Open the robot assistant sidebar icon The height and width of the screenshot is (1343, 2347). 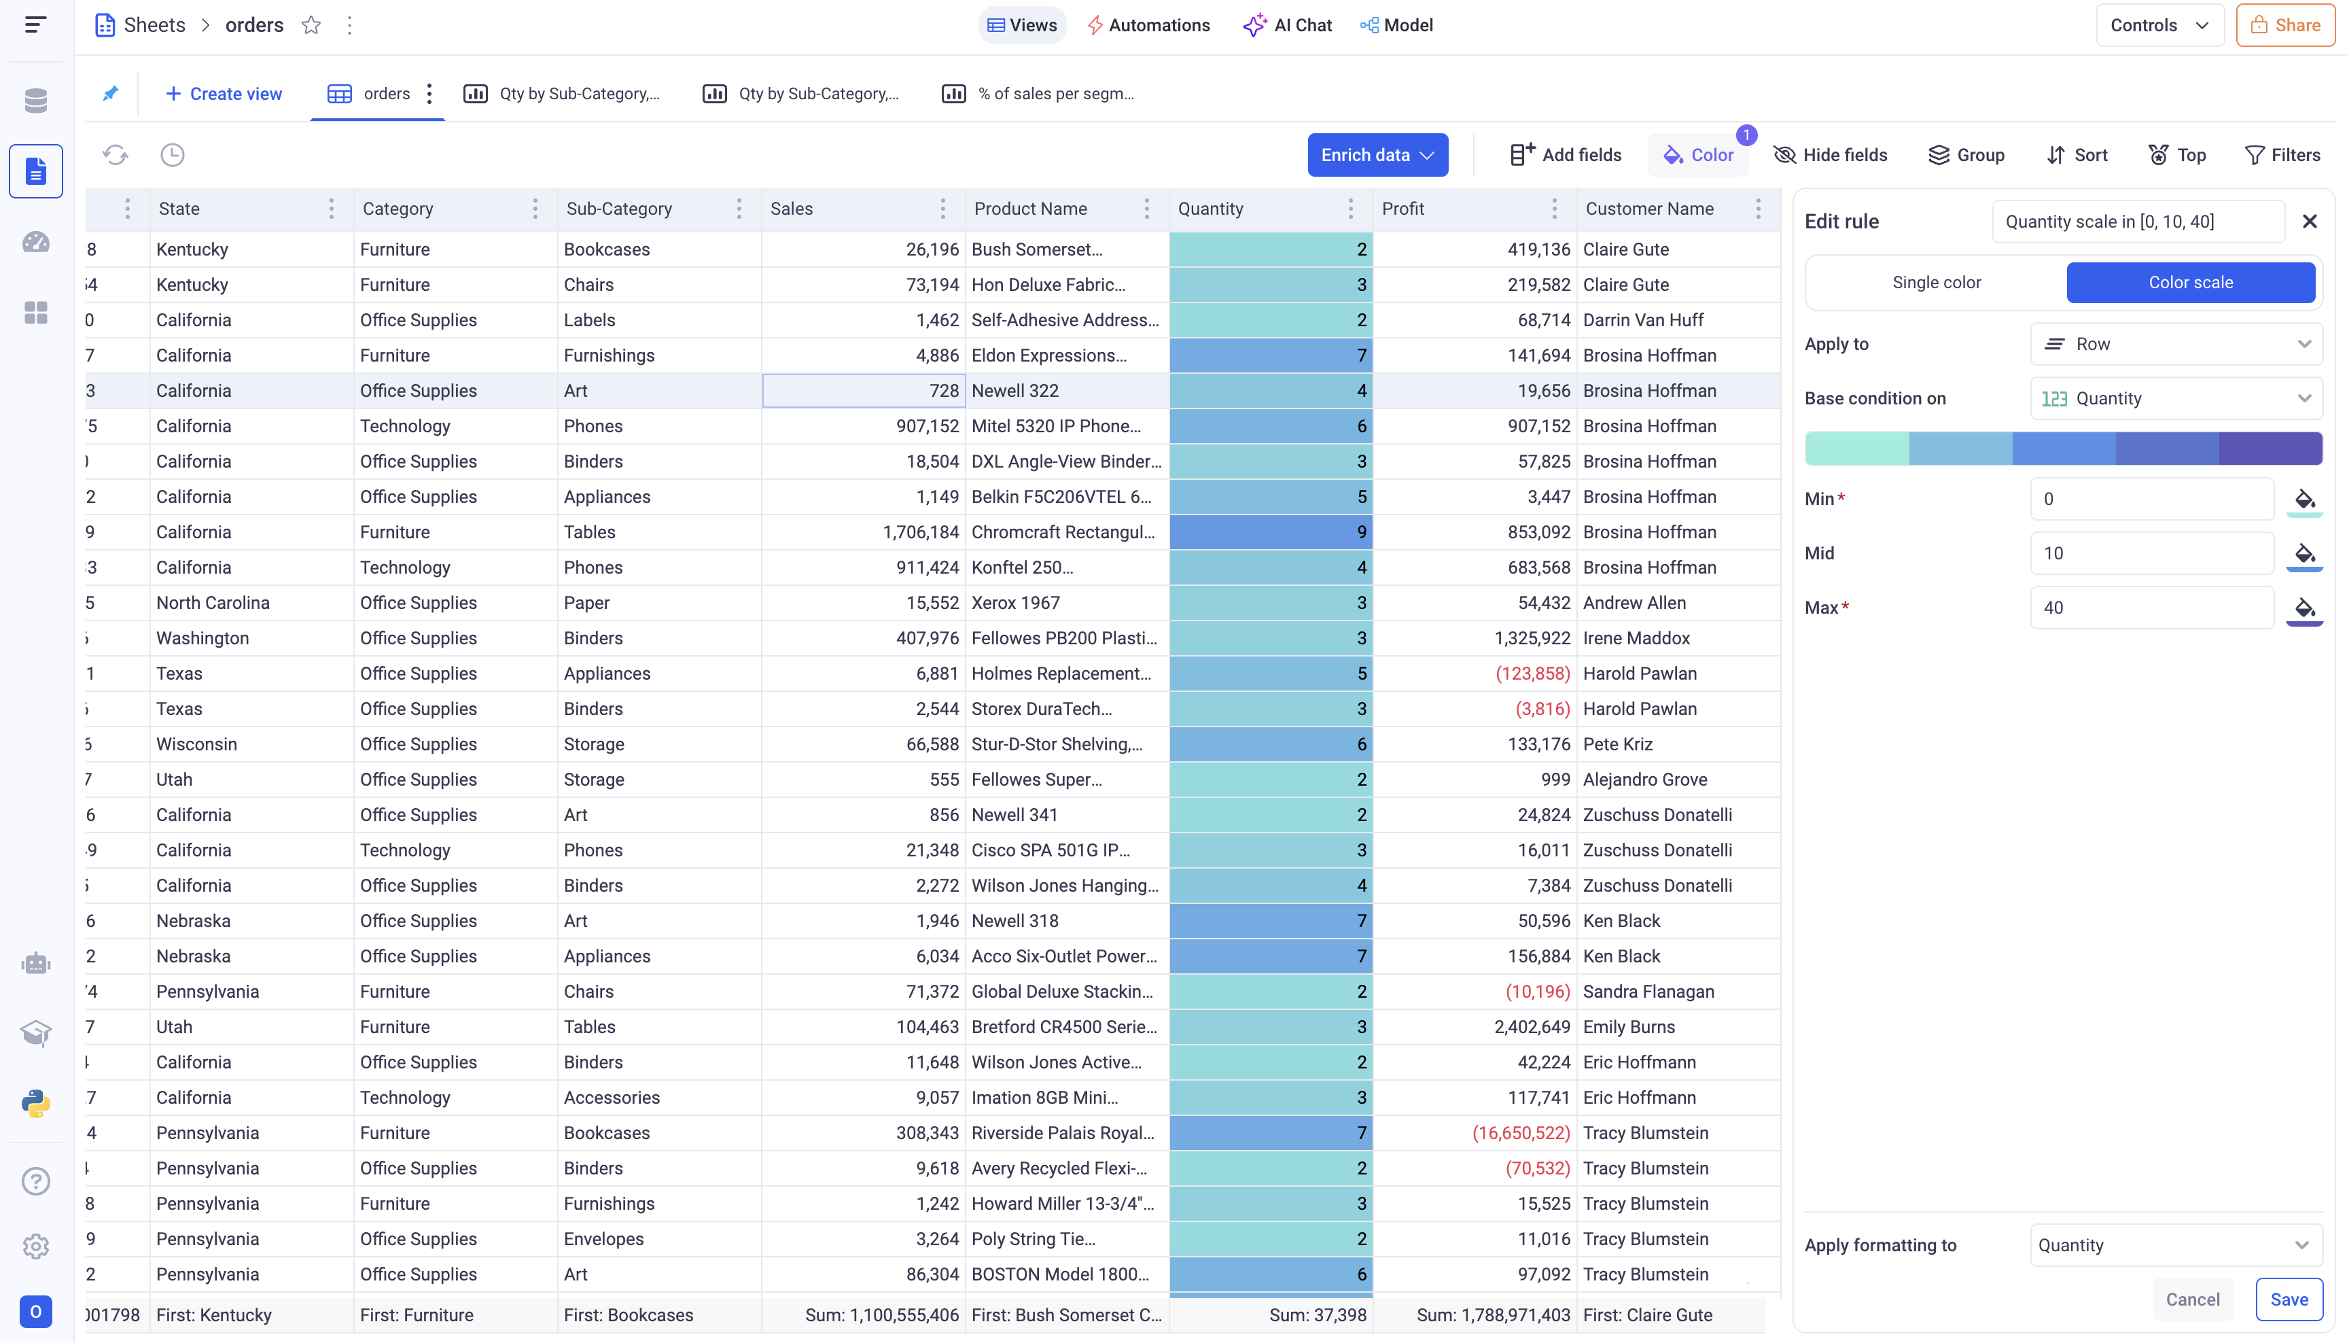pos(36,964)
